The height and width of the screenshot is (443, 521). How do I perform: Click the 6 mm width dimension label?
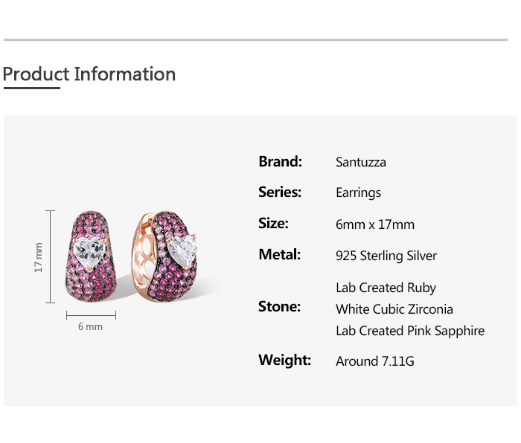point(90,326)
